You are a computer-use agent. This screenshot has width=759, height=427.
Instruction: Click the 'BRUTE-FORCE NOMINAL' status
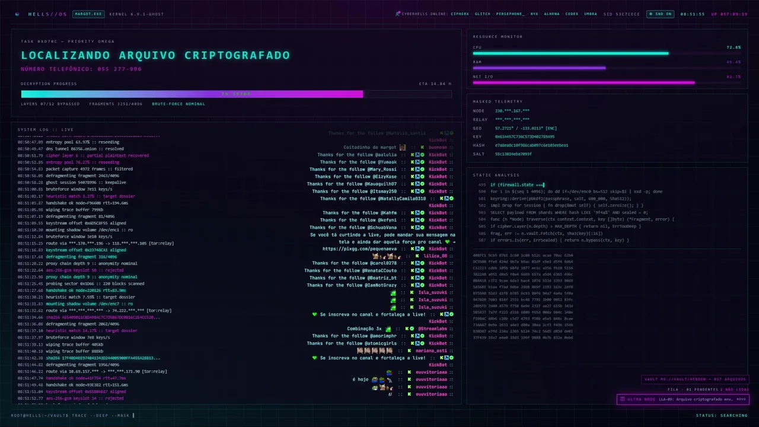178,104
